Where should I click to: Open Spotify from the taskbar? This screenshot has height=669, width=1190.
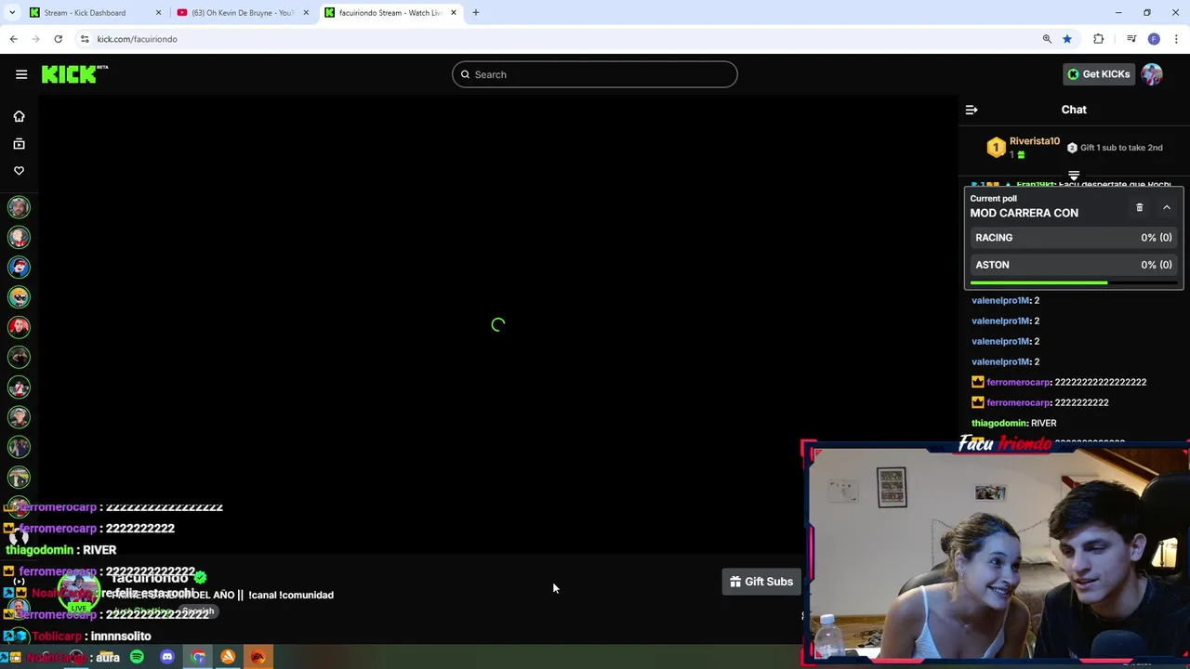137,657
